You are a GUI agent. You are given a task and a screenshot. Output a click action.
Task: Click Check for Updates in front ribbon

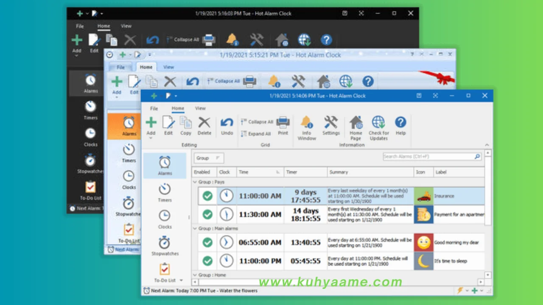pos(378,128)
